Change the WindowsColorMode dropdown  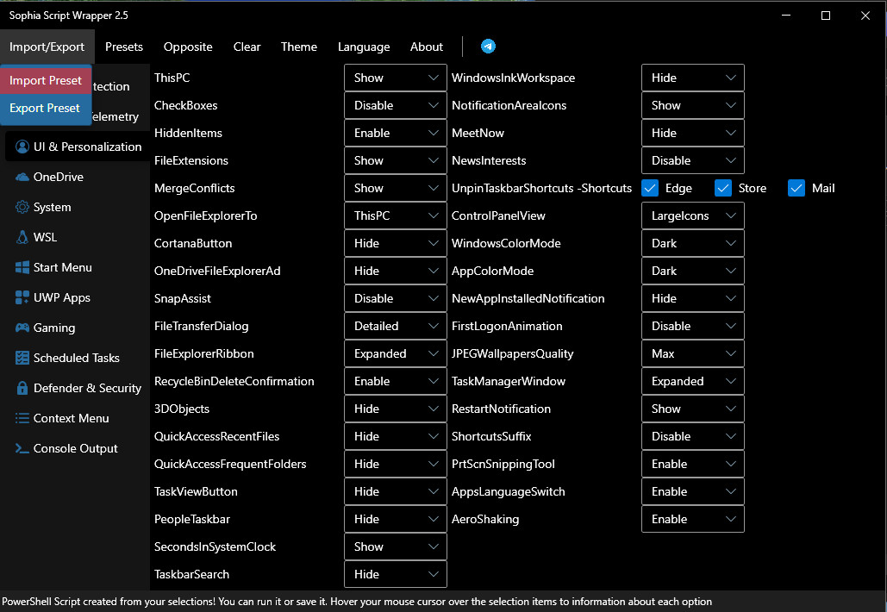tap(692, 243)
